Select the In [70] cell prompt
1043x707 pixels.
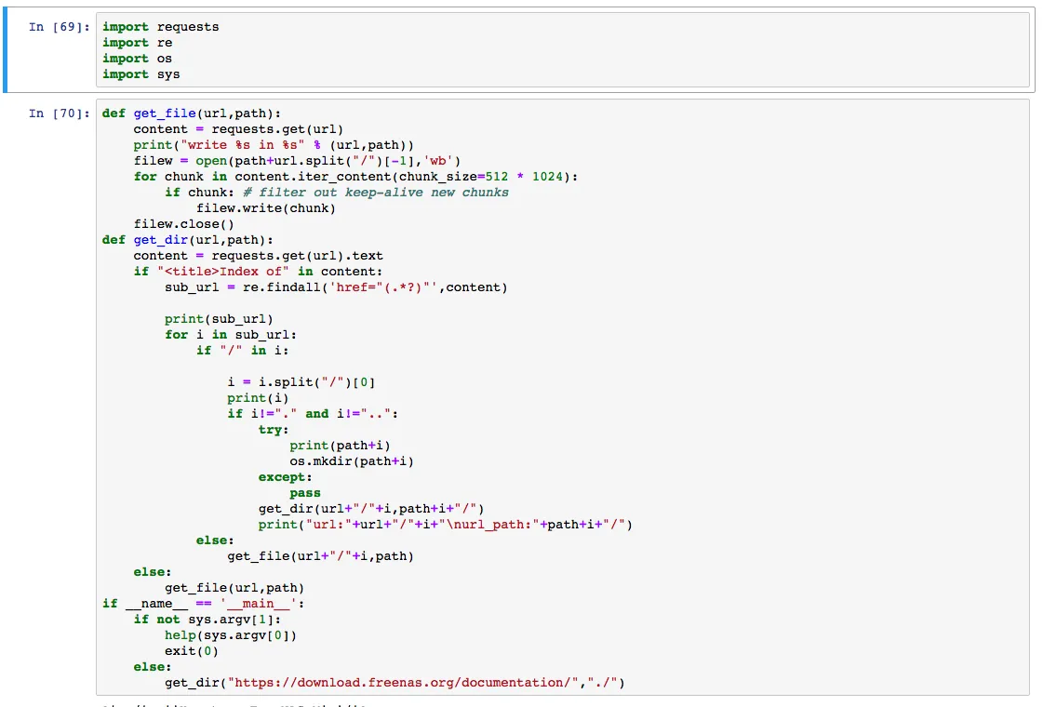[x=59, y=113]
